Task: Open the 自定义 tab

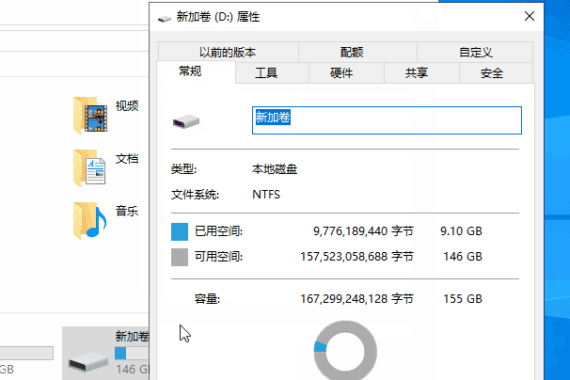Action: 475,52
